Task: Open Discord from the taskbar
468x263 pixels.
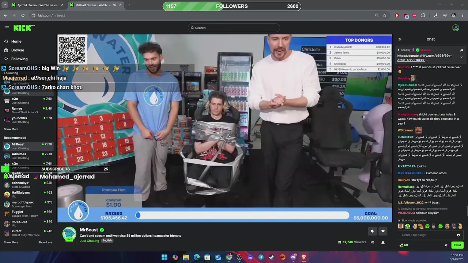Action: coord(293,257)
